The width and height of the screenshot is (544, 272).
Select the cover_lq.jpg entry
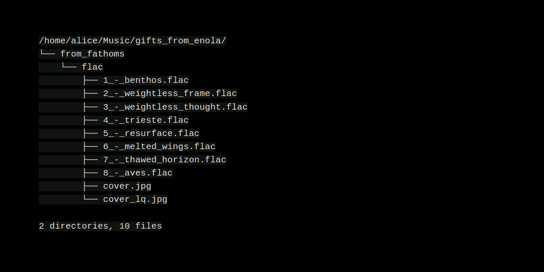coord(135,199)
